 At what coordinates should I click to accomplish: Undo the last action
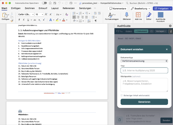tap(59, 3)
